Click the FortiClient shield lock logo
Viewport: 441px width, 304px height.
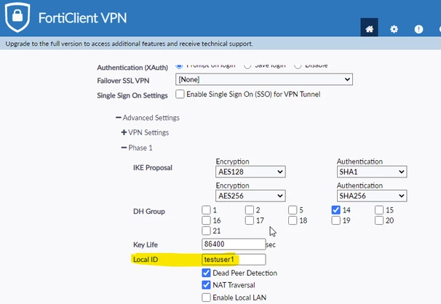[17, 17]
